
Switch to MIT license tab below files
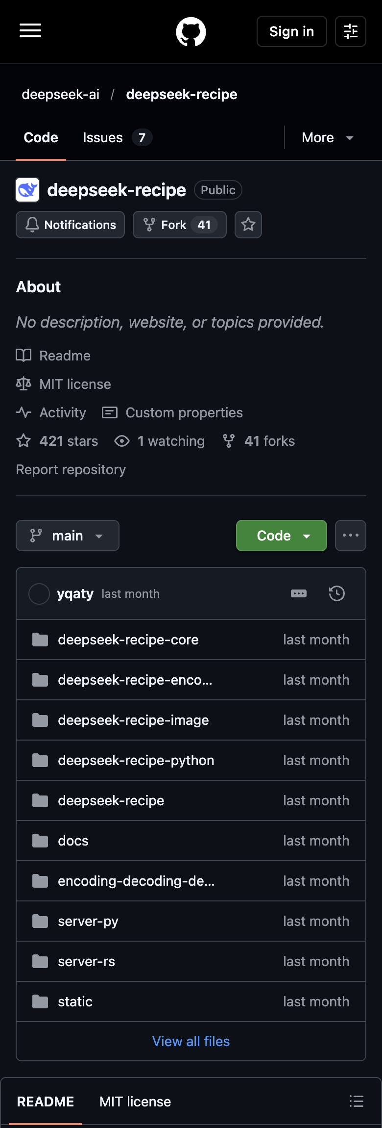point(135,1102)
